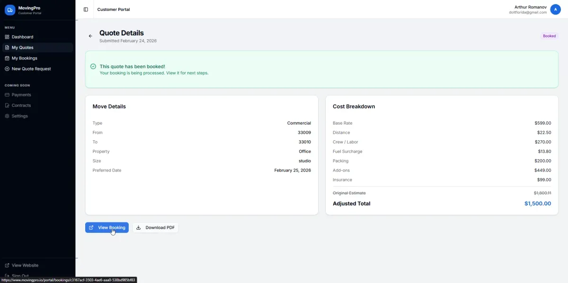Image resolution: width=568 pixels, height=283 pixels.
Task: Click the download icon beside Download PDF
Action: click(x=139, y=228)
